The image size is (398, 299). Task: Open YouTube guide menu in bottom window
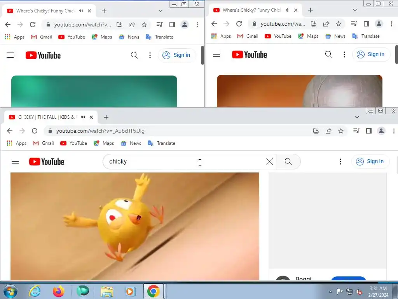pos(15,162)
